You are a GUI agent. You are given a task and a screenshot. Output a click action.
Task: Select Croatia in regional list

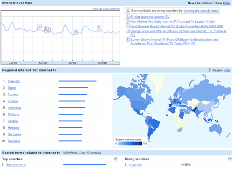tap(13, 121)
